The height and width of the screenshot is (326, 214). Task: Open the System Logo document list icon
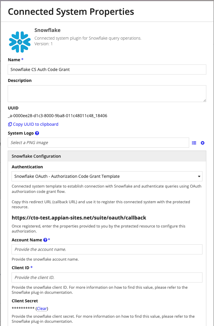coord(194,143)
